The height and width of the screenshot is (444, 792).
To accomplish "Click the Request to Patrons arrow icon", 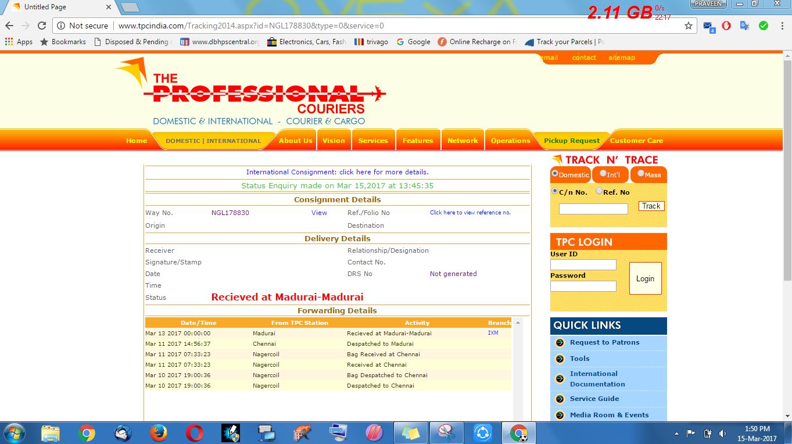I will (560, 343).
